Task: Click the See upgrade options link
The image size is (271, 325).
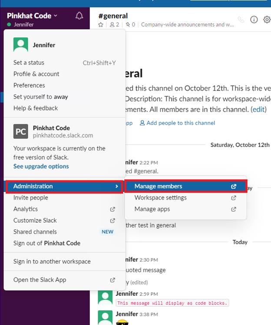Action: [41, 166]
